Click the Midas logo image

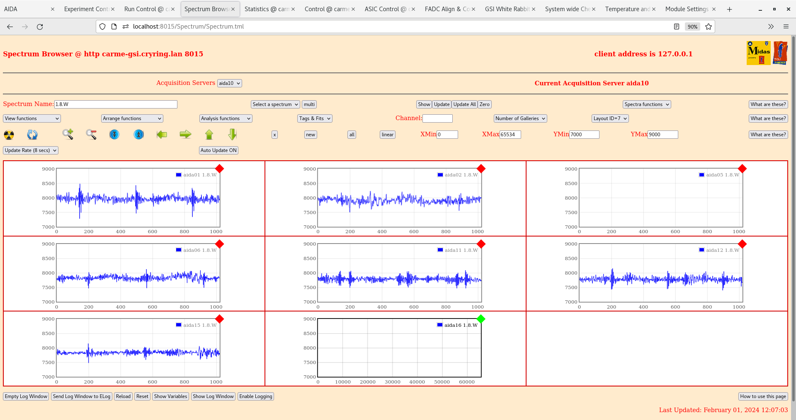coord(758,53)
